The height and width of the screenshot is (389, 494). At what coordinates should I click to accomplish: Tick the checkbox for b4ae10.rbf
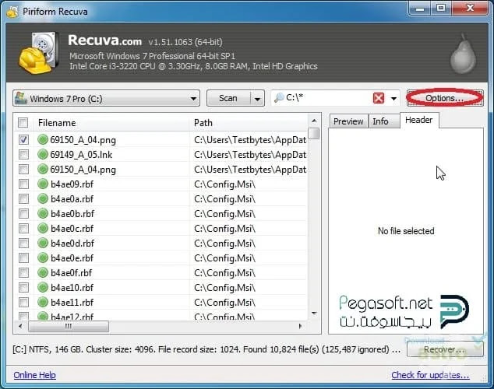[23, 287]
